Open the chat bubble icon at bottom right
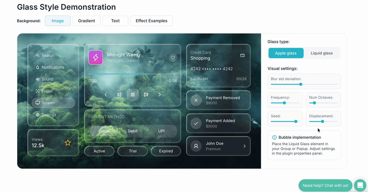Image resolution: width=368 pixels, height=192 pixels. (x=360, y=186)
